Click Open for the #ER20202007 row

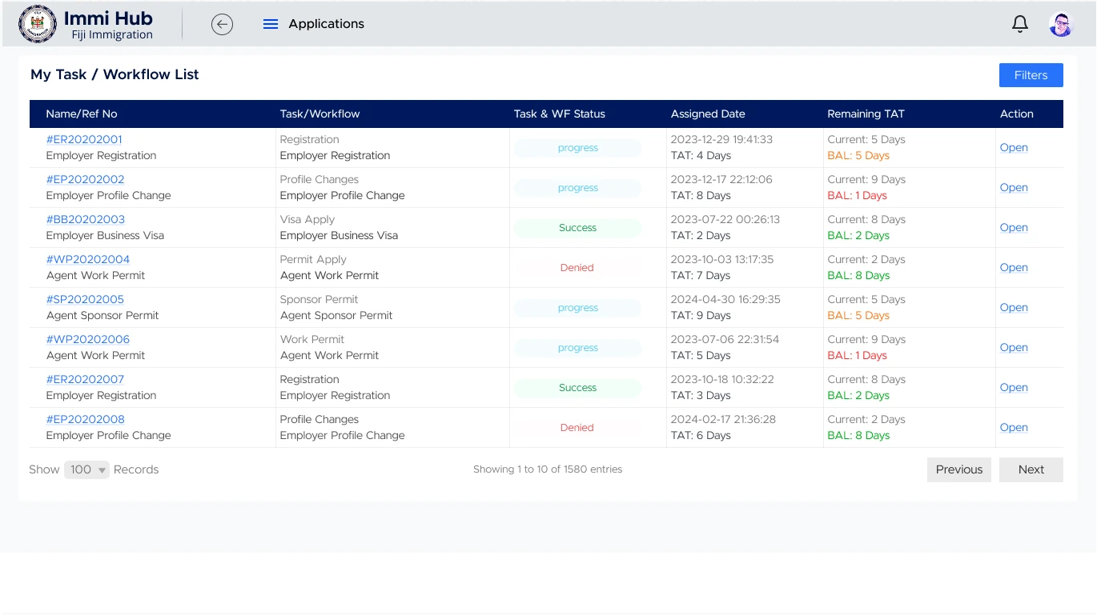coord(1014,387)
